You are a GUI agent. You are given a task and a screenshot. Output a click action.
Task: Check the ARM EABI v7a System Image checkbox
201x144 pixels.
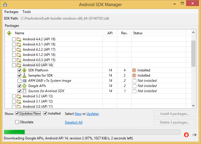pos(19,81)
